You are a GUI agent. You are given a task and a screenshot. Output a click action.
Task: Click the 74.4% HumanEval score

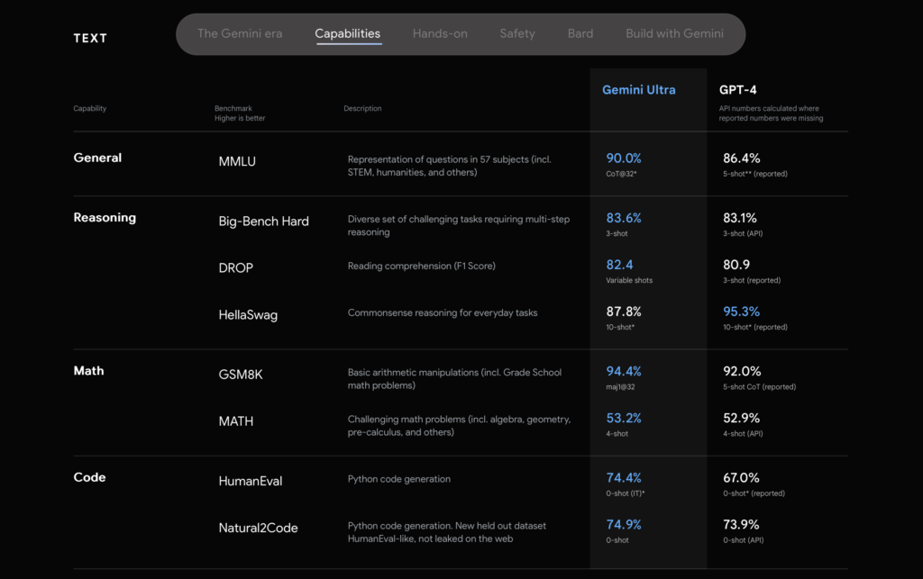pyautogui.click(x=624, y=478)
